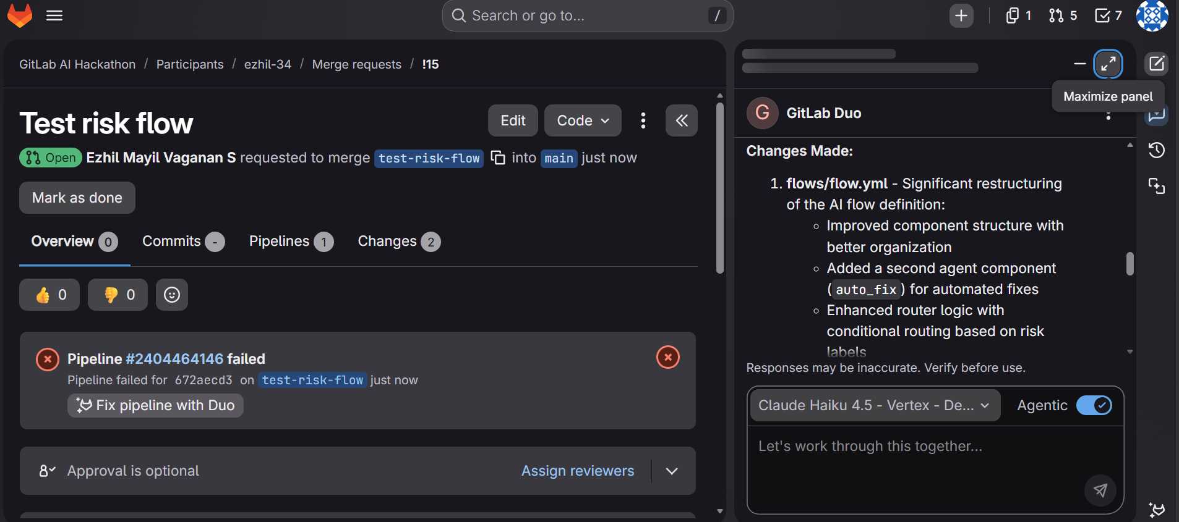
Task: Add a reaction with the smiley icon
Action: [x=172, y=295]
